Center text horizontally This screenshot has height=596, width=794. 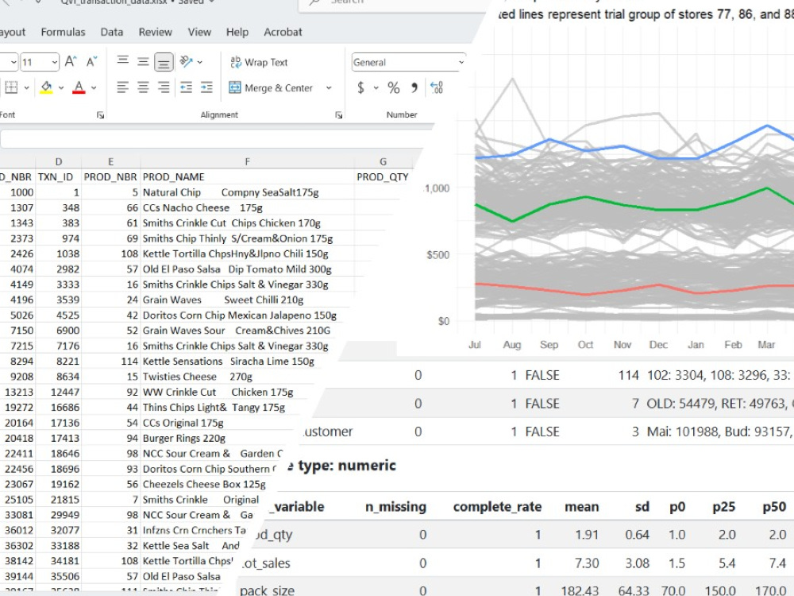[143, 87]
